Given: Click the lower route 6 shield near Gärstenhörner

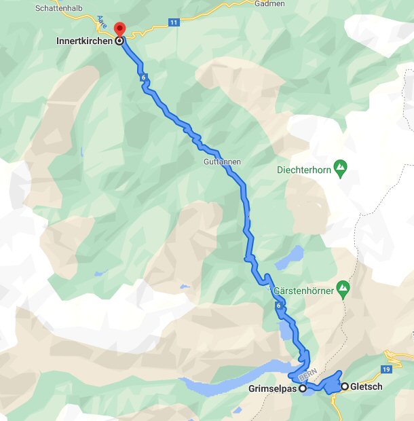Looking at the screenshot, I should click(x=279, y=306).
